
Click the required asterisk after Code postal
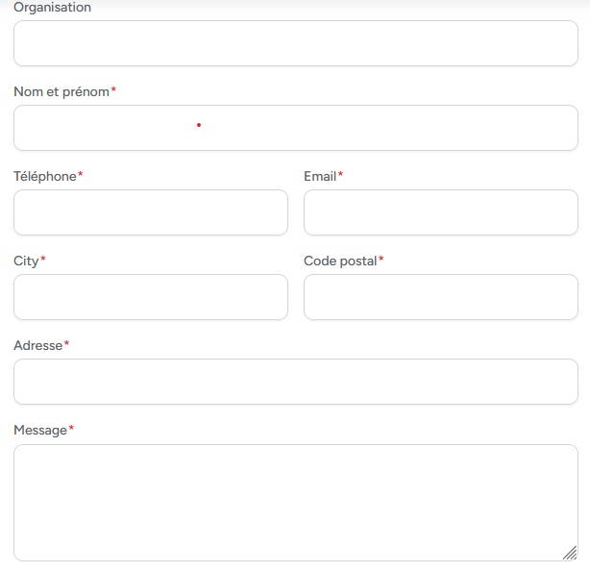381,260
